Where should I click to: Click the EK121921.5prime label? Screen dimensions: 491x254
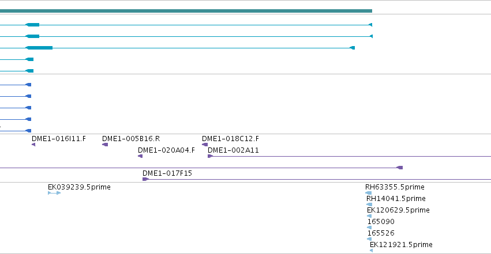(401, 245)
